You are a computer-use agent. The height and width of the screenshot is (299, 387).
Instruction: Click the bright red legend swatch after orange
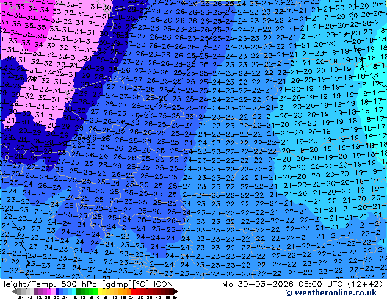133,292
